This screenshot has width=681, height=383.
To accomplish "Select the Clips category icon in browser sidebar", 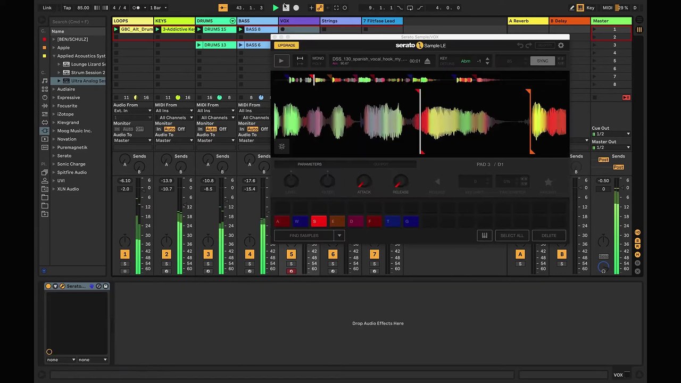I will (45, 139).
